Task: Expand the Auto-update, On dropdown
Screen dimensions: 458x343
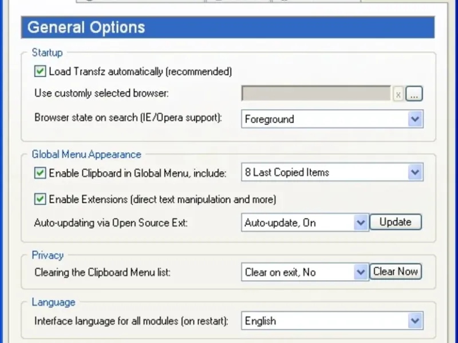Action: tap(361, 222)
